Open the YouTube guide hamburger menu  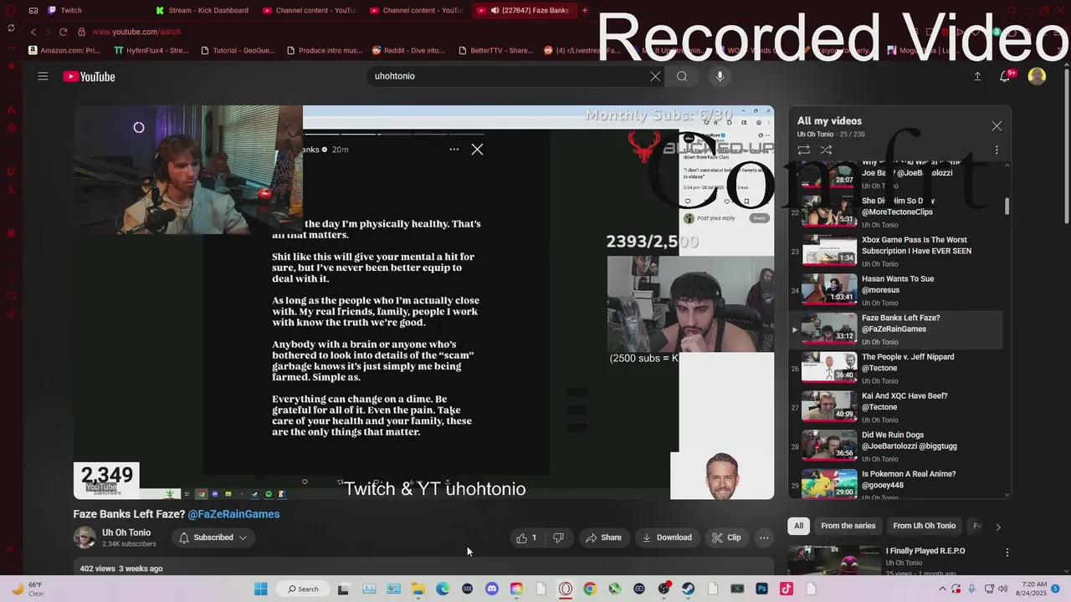(x=43, y=76)
